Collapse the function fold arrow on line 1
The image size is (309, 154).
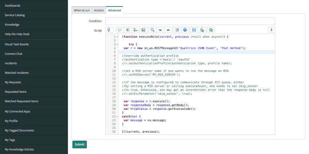[x=117, y=37]
